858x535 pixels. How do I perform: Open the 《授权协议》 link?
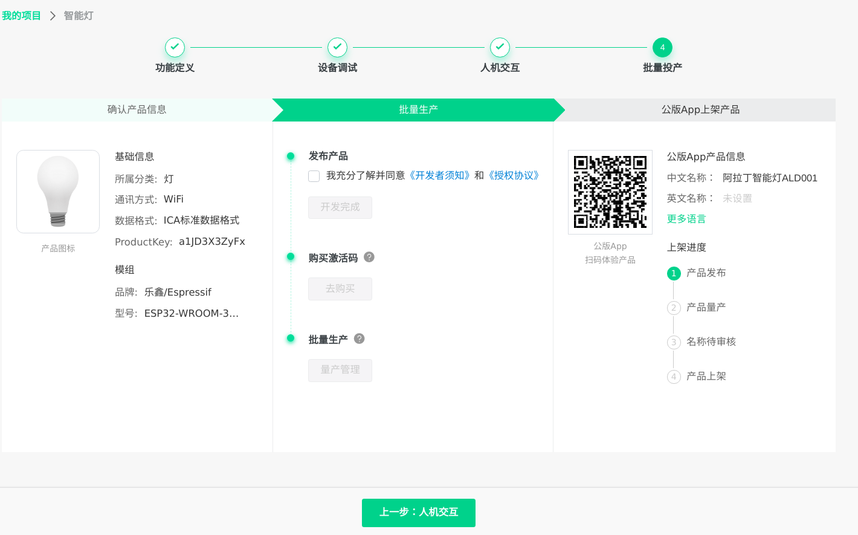514,175
